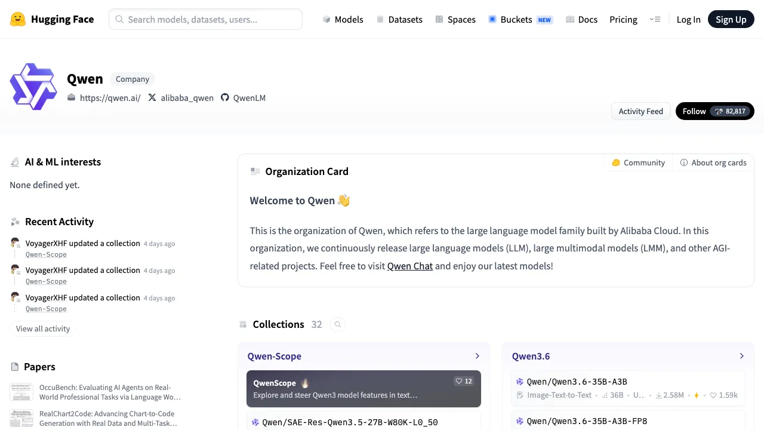Click the Log In link
The height and width of the screenshot is (430, 764).
(688, 19)
